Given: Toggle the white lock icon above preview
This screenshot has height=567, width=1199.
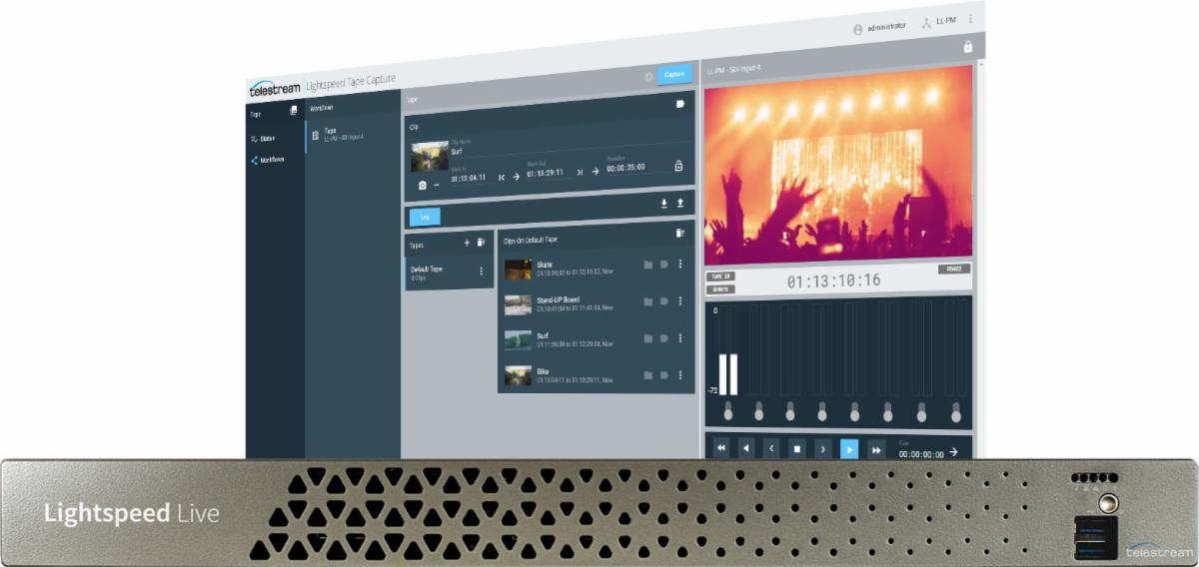Looking at the screenshot, I should click(x=967, y=47).
